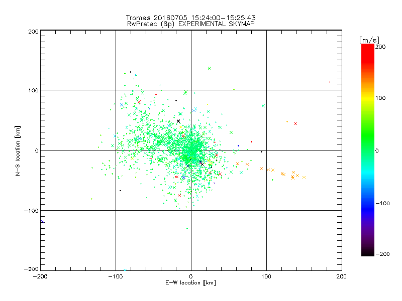
Task: Select the 100 tick label on the N-S axis
Action: 33,90
